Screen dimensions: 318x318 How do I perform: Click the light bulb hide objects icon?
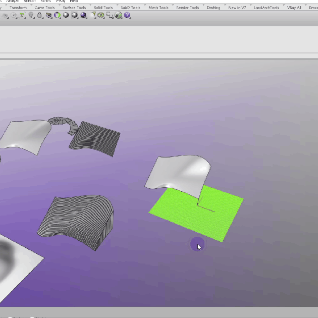coord(31,16)
